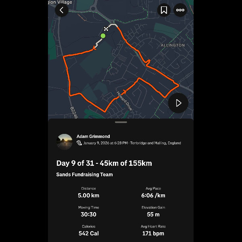Tap the 30:30 moving time stat
Image resolution: width=242 pixels, height=242 pixels.
[88, 215]
